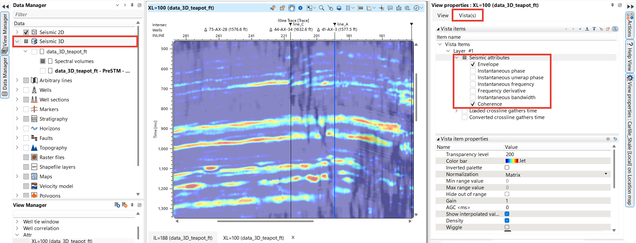The height and width of the screenshot is (243, 636).
Task: Click the magnifying glass zoom tool
Action: (321, 8)
